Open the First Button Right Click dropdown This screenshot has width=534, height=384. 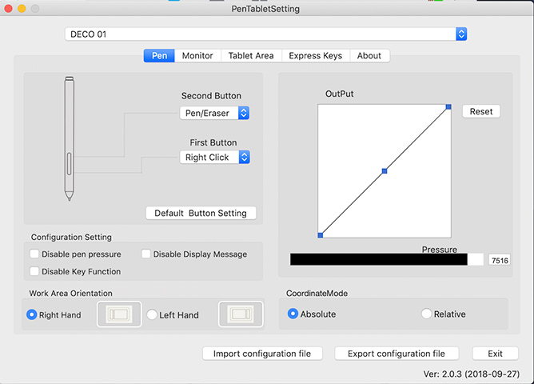[x=215, y=158]
